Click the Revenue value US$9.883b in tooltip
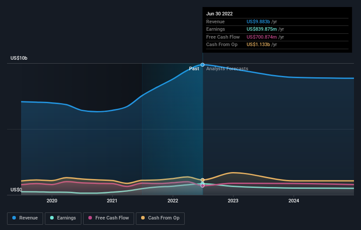This screenshot has height=230, width=361. pyautogui.click(x=258, y=22)
